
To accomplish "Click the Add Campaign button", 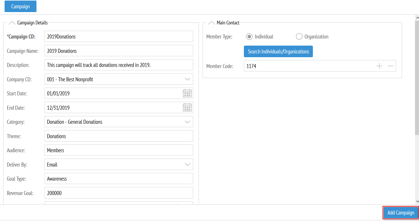I will [401, 213].
